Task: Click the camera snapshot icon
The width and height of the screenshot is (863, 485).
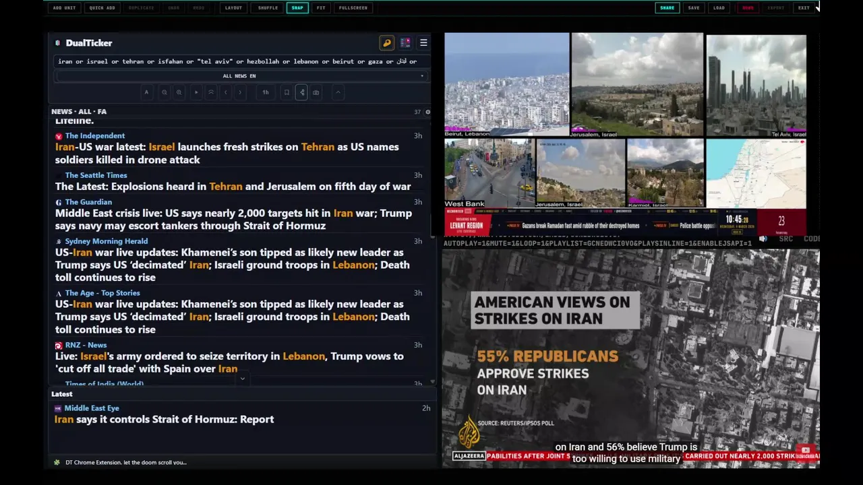Action: pyautogui.click(x=316, y=92)
